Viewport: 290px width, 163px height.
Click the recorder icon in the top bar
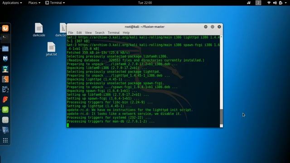click(249, 3)
